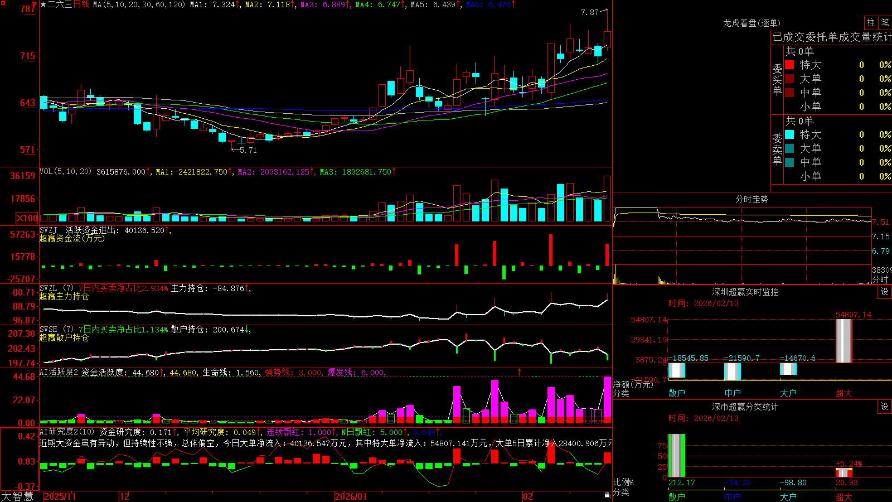
Task: Select the 2025/11 timeline marker
Action: tap(60, 496)
